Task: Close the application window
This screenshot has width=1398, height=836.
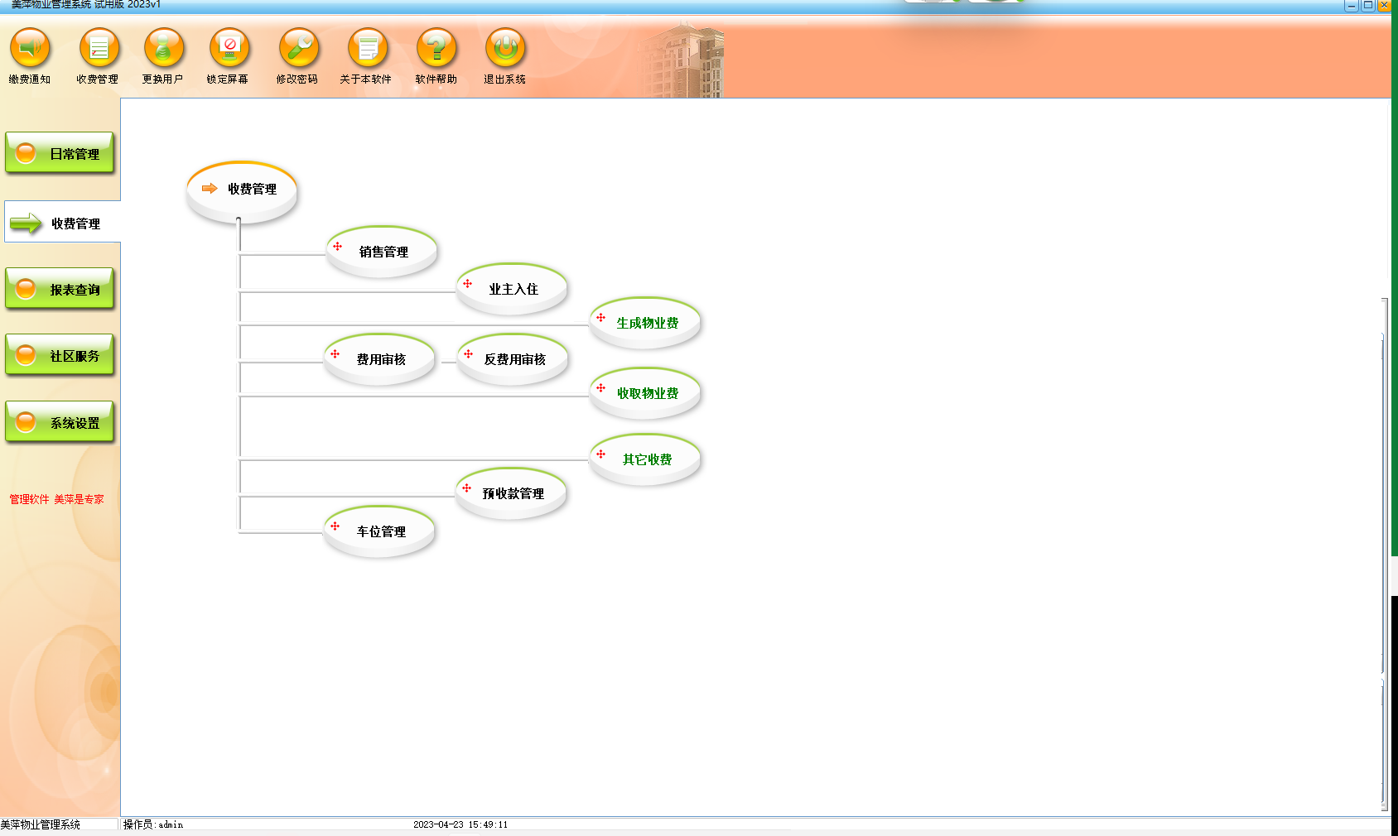Action: tap(1385, 5)
